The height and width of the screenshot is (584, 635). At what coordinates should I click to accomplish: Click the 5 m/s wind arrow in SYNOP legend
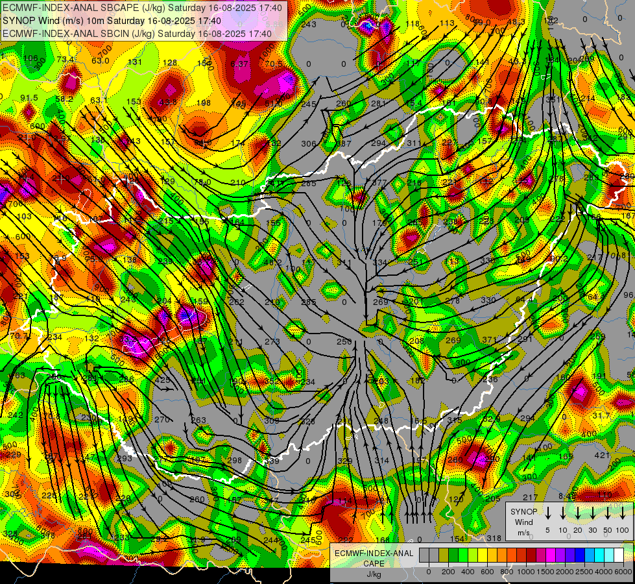point(547,513)
